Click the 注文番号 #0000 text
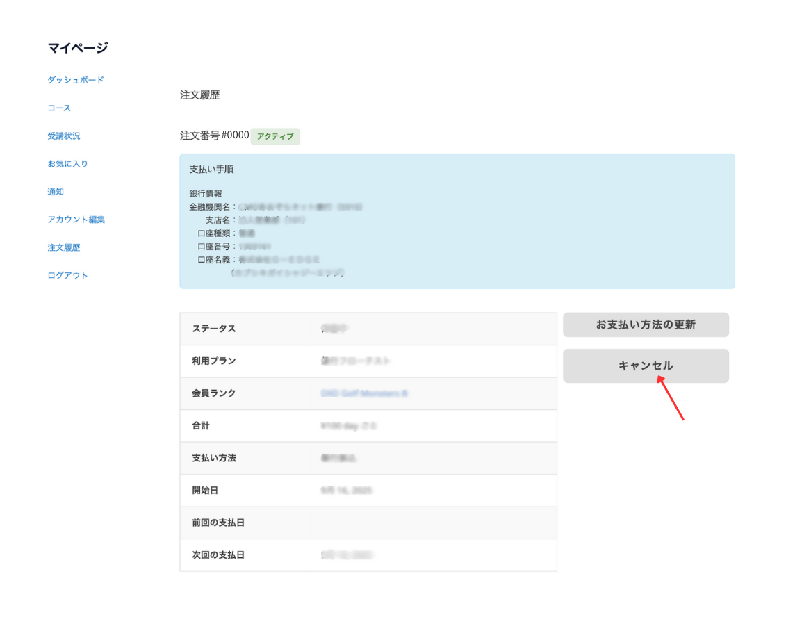The width and height of the screenshot is (795, 624). pyautogui.click(x=214, y=136)
